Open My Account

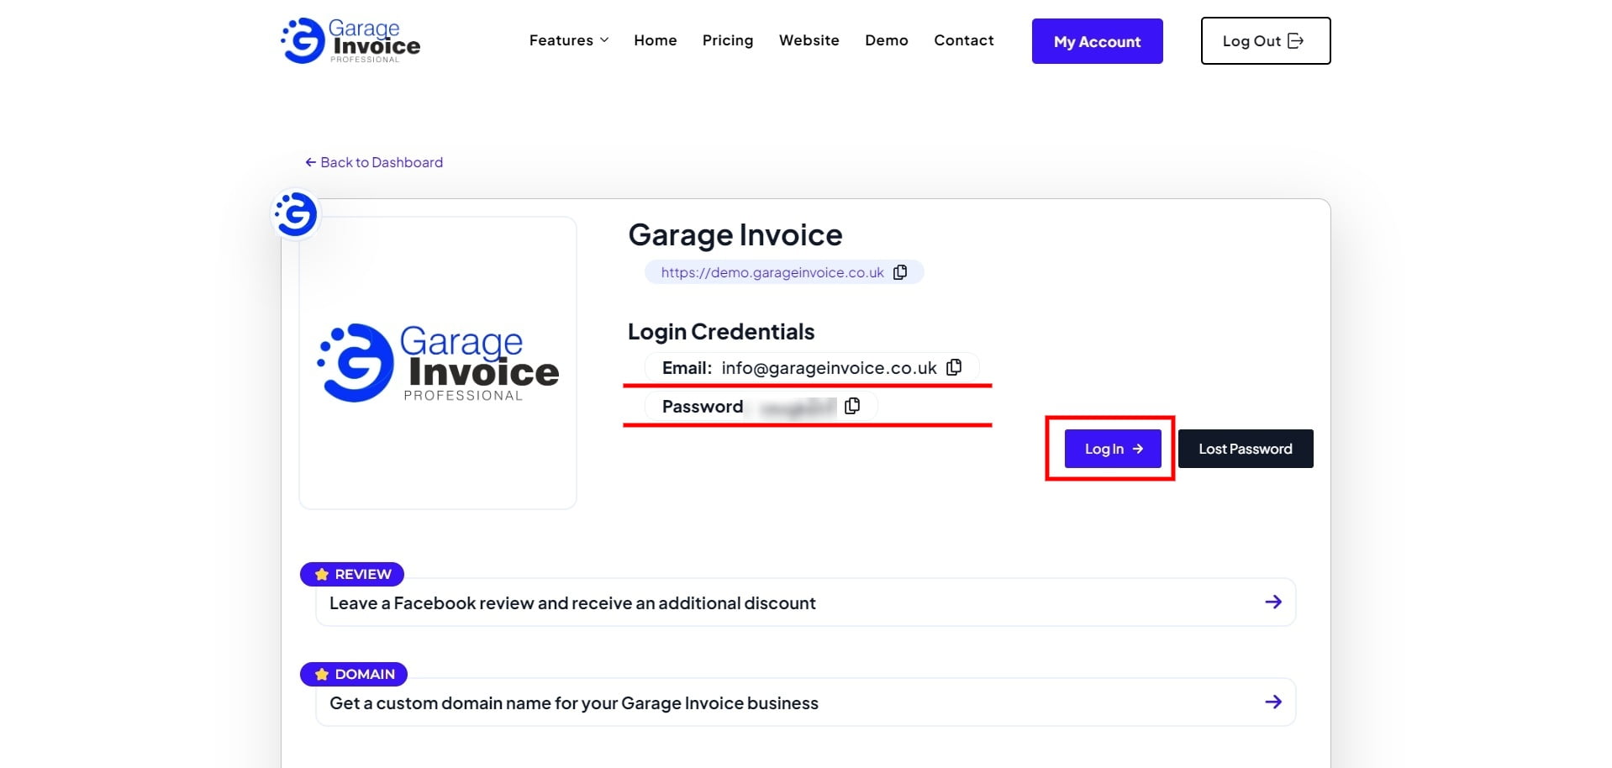coord(1097,40)
